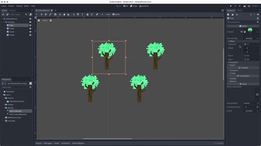Image resolution: width=261 pixels, height=146 pixels.
Task: Toggle visibility of the Tree4 node
Action: [x=30, y=35]
